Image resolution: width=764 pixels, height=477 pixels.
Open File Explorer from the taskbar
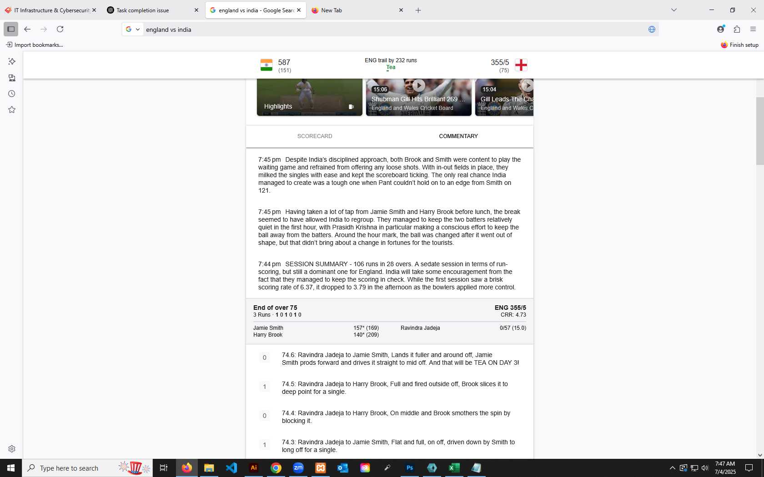209,468
